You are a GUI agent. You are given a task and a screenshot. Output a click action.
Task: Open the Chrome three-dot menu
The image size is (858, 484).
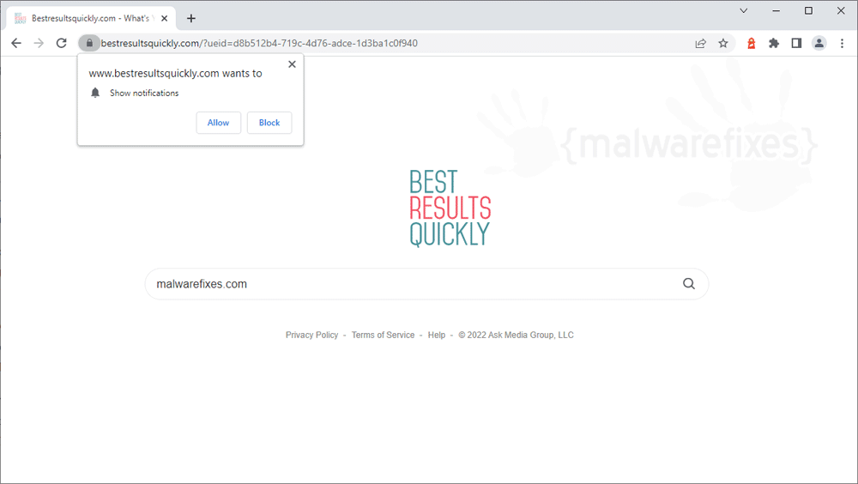tap(843, 43)
